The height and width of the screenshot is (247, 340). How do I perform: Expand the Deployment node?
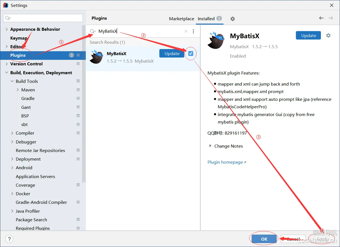pos(12,159)
